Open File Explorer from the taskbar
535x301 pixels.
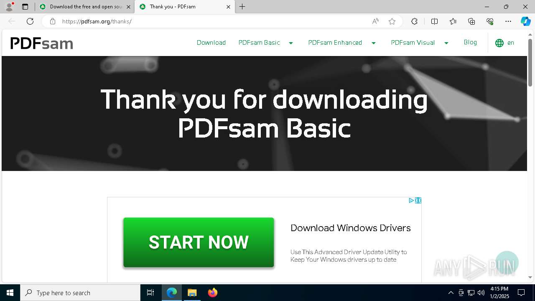point(192,293)
